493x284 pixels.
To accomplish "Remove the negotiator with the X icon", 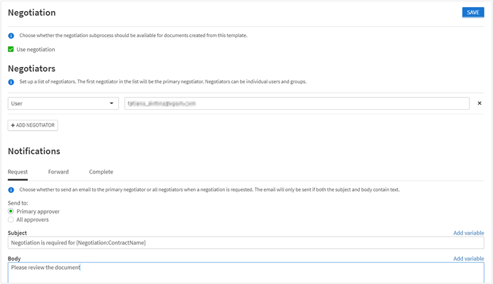I will (479, 103).
